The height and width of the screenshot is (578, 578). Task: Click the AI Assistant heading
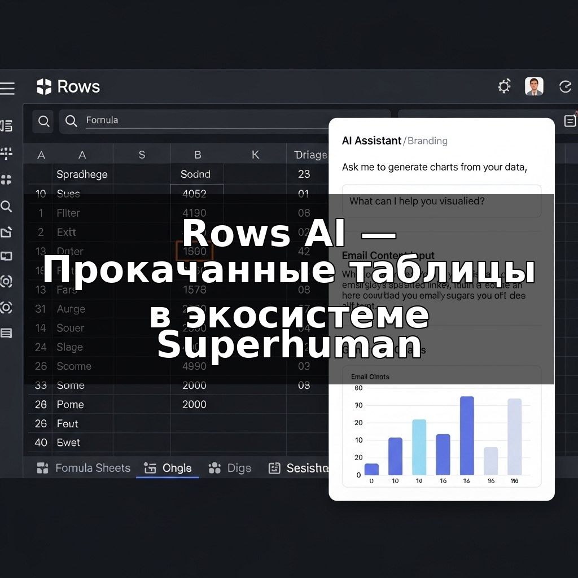point(371,141)
